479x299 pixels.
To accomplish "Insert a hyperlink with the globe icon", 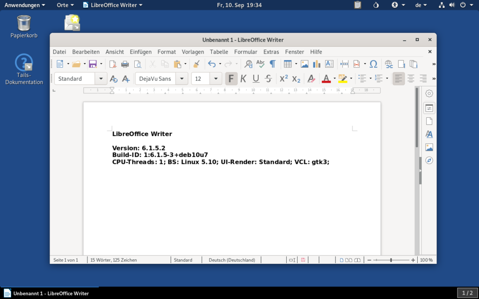I will tap(389, 64).
